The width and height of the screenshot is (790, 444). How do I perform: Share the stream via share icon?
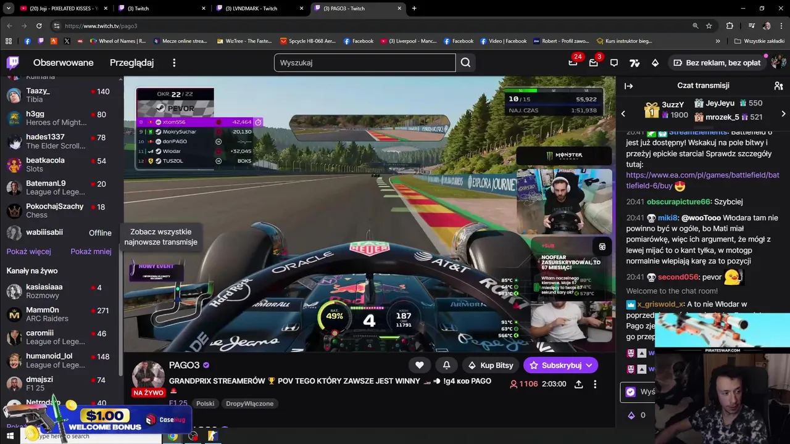pos(578,384)
